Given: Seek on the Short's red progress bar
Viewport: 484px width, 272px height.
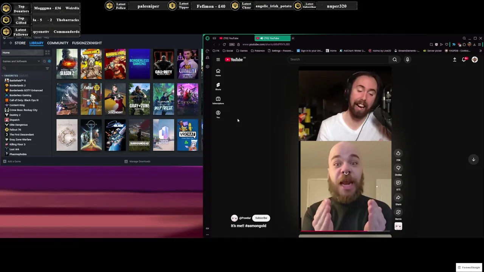Looking at the screenshot, I should tap(345, 230).
